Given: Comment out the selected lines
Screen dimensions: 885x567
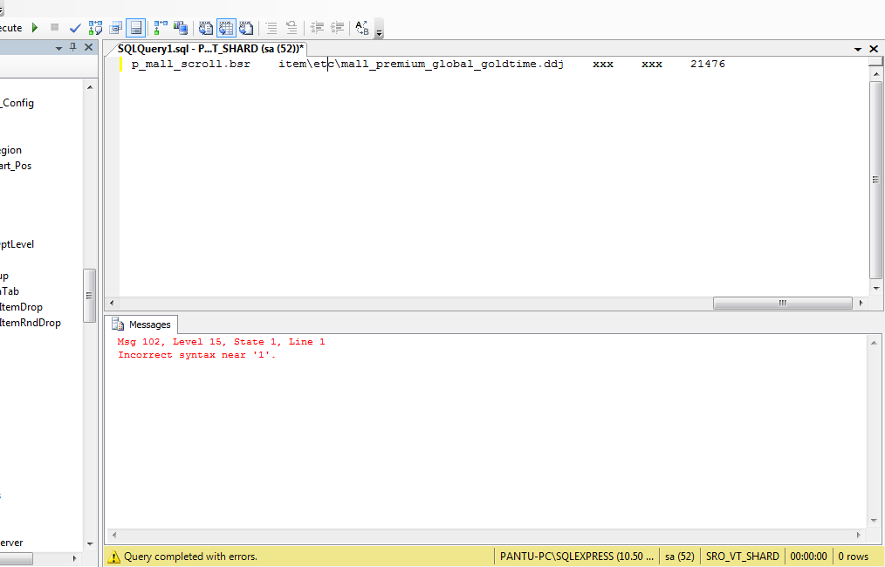Looking at the screenshot, I should [271, 28].
